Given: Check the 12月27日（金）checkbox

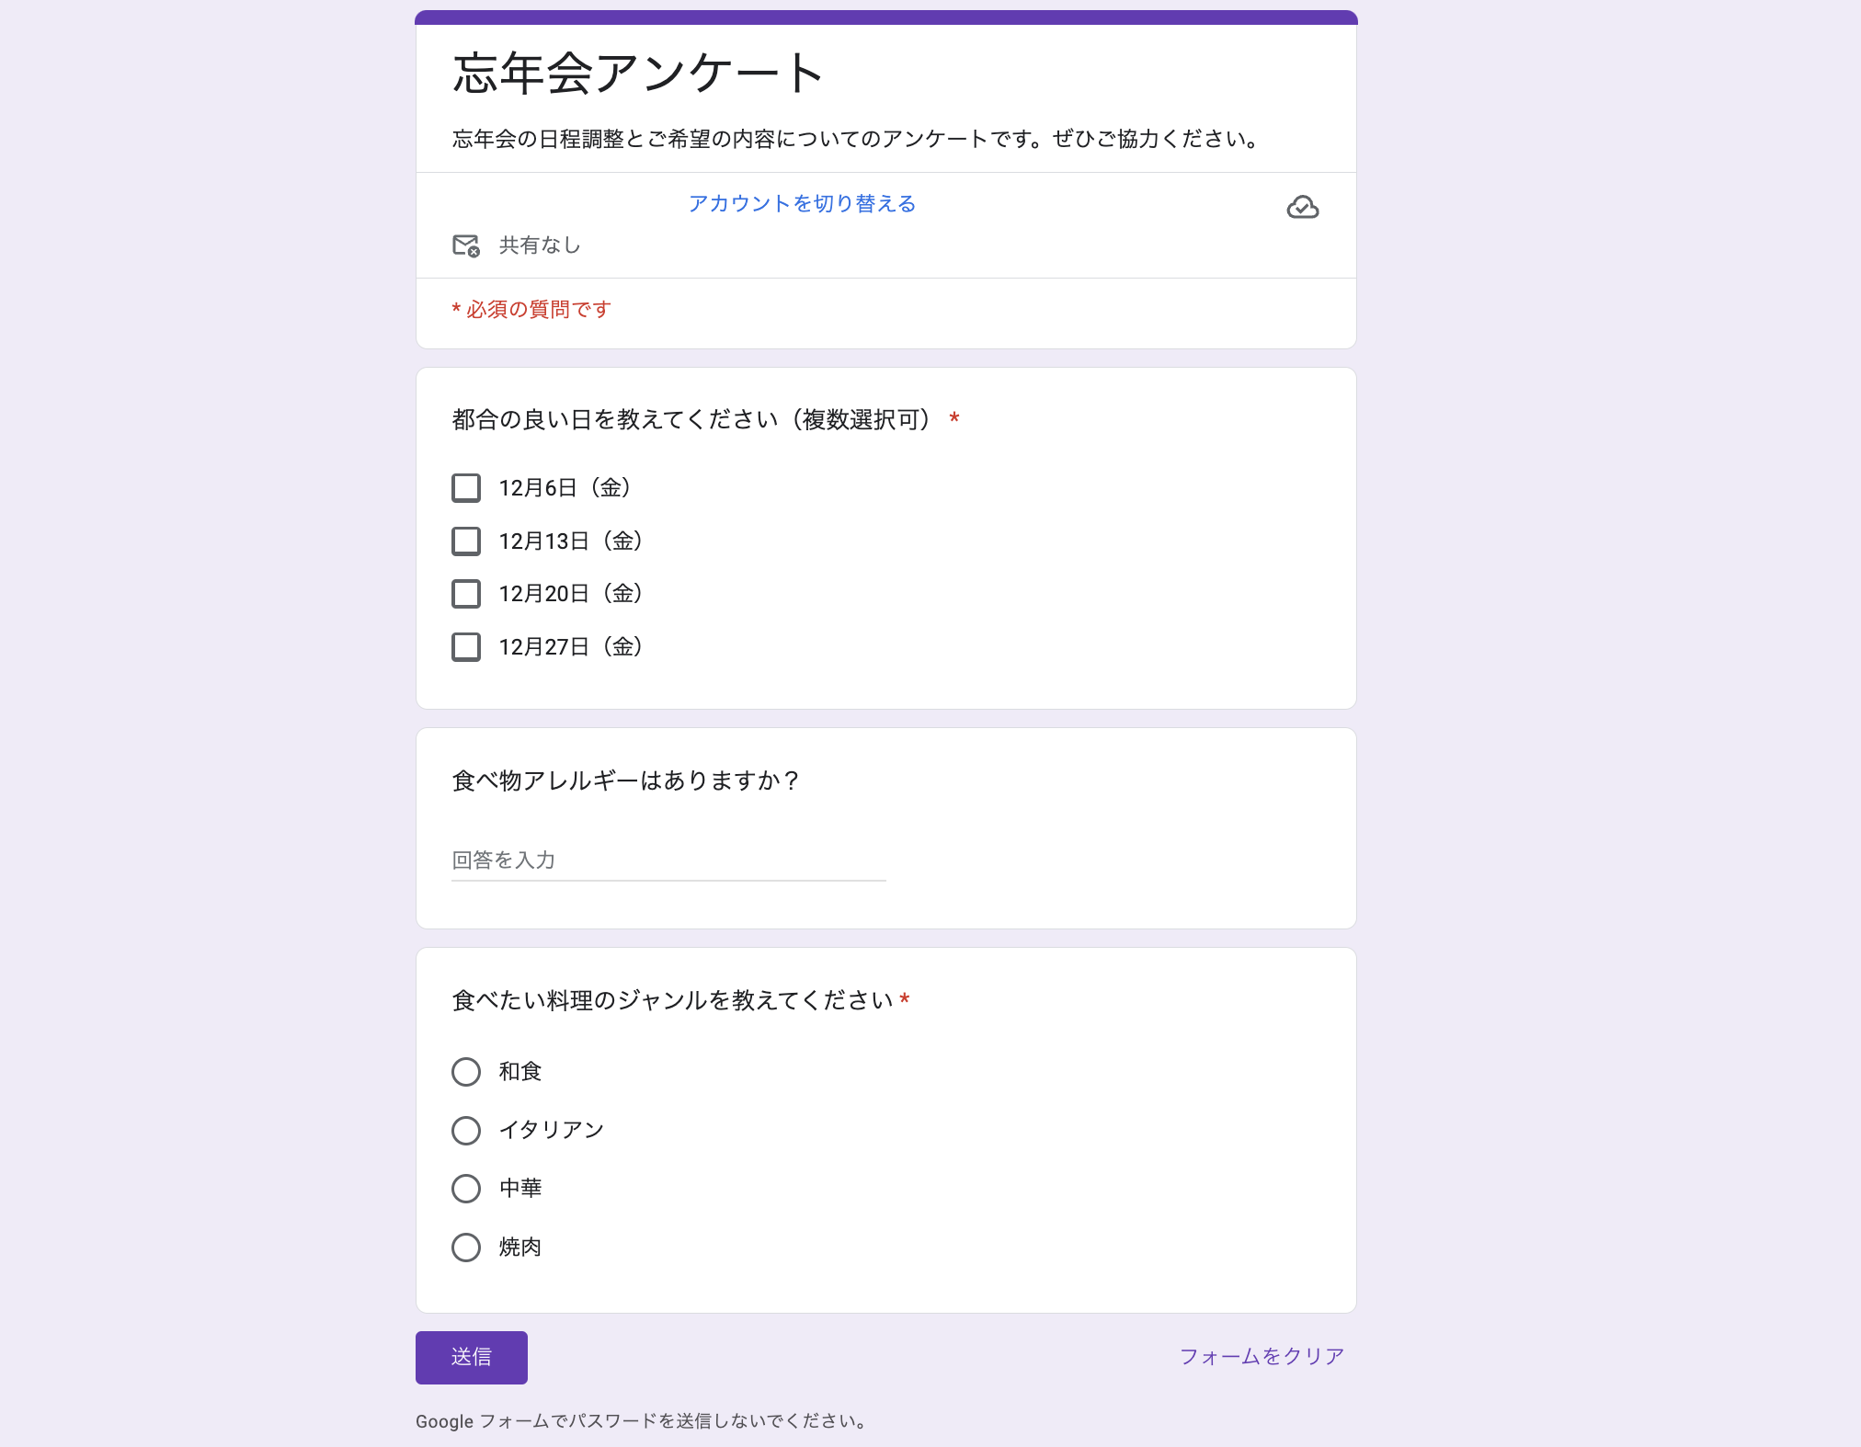Looking at the screenshot, I should tap(465, 646).
